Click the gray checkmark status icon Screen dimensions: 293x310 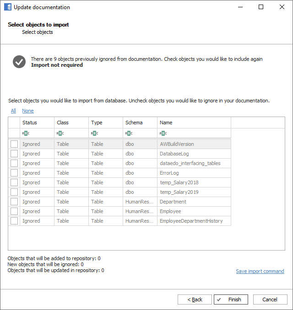tap(19, 62)
